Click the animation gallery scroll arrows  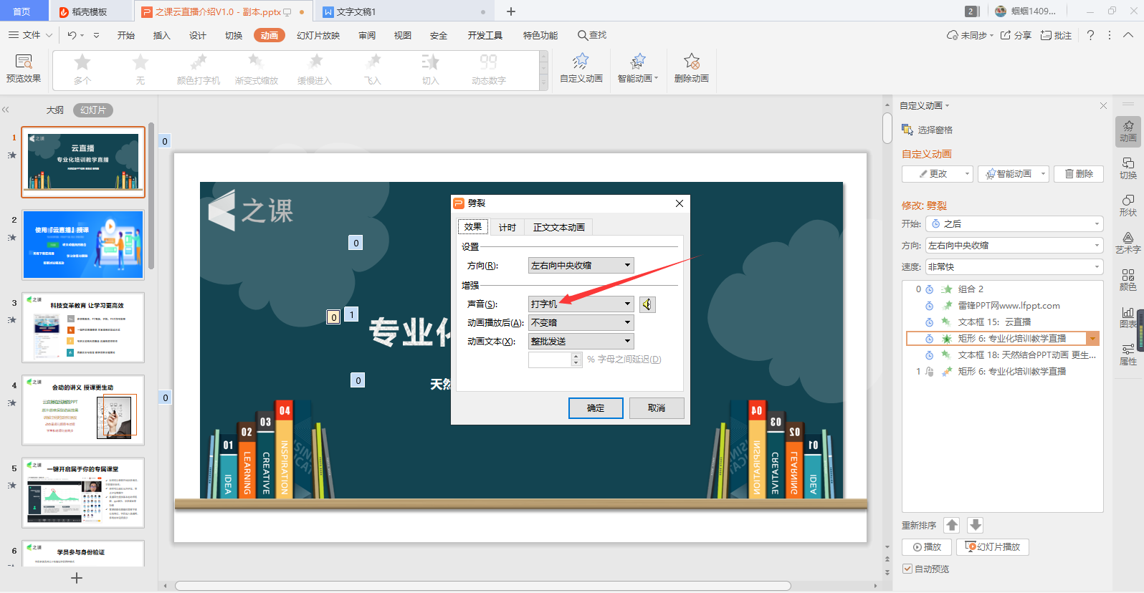point(543,70)
